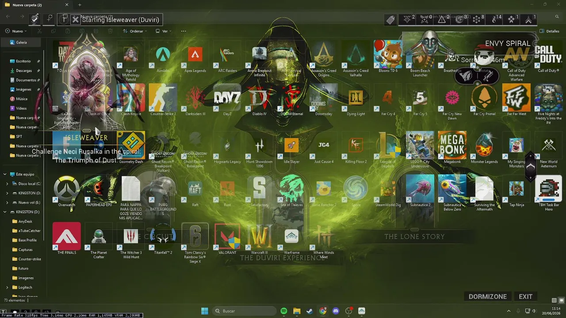Viewport: 566px width, 318px height.
Task: Select the LEGO City Undercover shortcut
Action: (420, 150)
